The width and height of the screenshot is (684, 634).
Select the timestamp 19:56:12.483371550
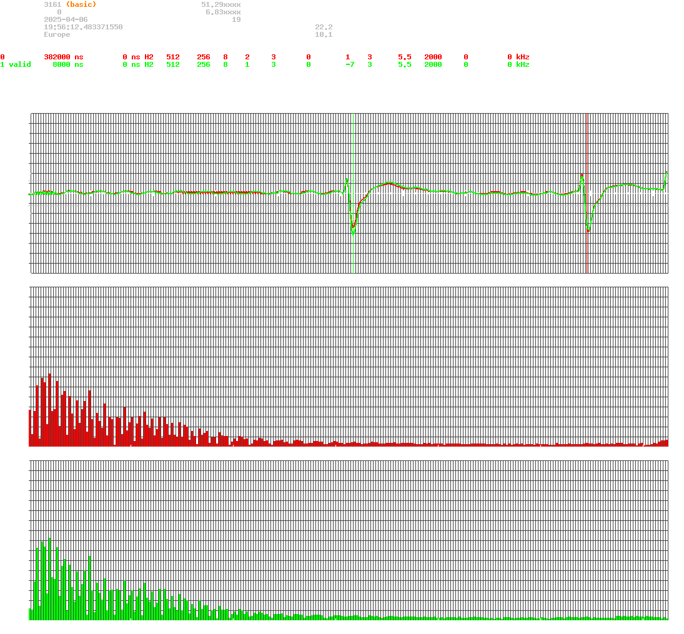(x=83, y=27)
